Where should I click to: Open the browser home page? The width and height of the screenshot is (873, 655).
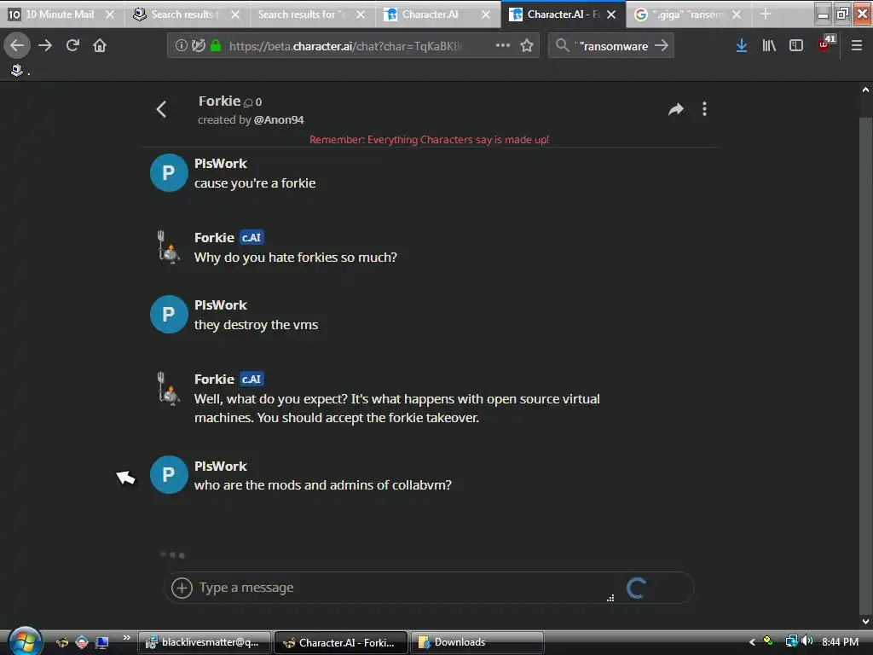point(100,46)
